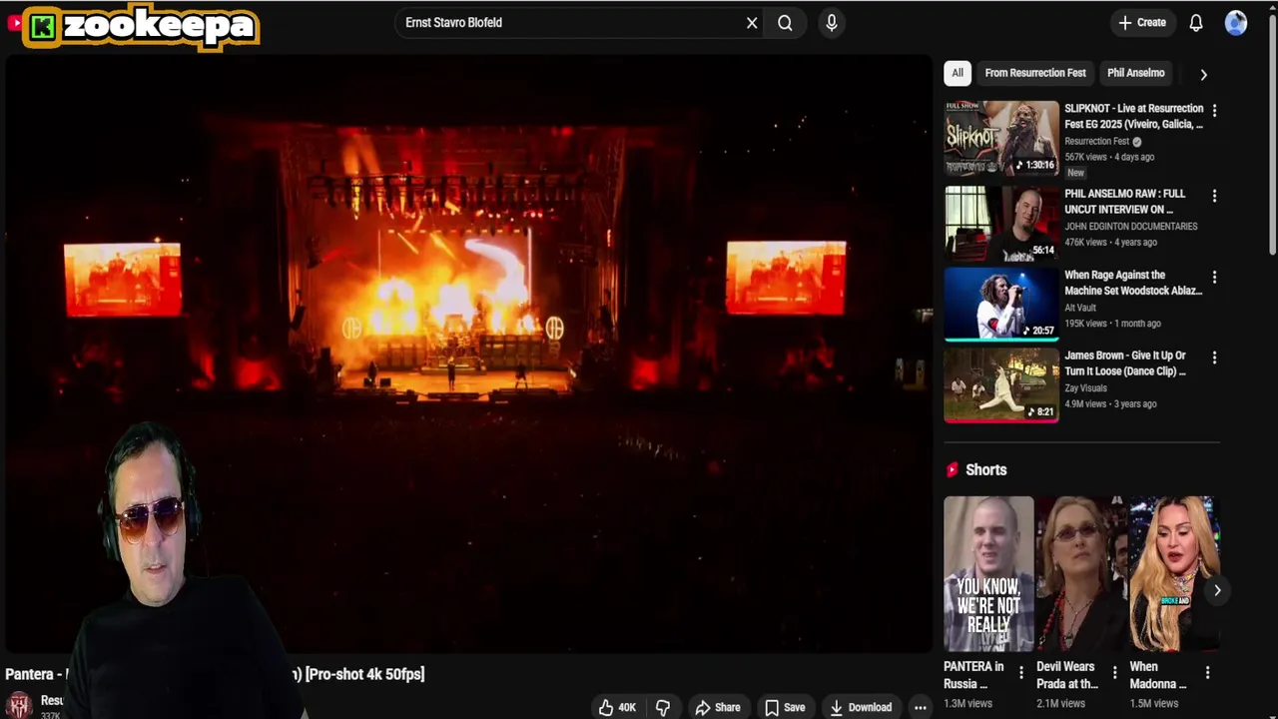
Task: Open the James Brown Give It Up title
Action: click(x=1125, y=363)
